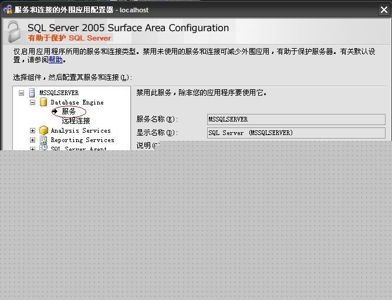392x300 pixels.
Task: Collapse the MSSQLSERVER tree node
Action: 22,93
